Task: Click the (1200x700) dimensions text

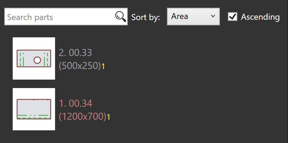Action: pos(83,117)
